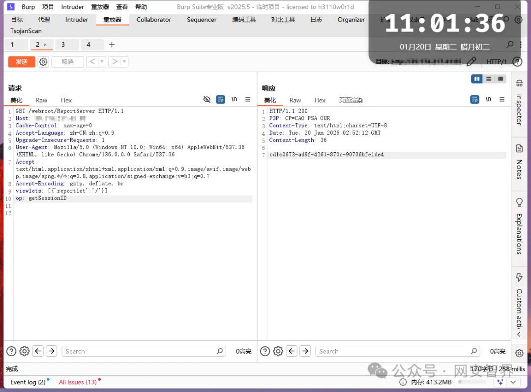Select response Raw view tab
The width and height of the screenshot is (531, 392).
(x=295, y=100)
